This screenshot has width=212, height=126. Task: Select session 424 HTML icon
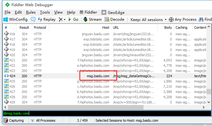[7, 76]
